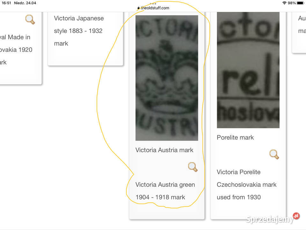Image resolution: width=306 pixels, height=230 pixels.
Task: Select the theoldstuff.com address bar
Action: 153,8
